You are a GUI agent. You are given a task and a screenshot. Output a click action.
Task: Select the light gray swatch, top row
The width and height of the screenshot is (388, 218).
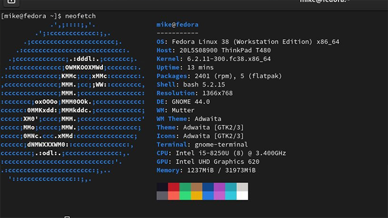(x=242, y=187)
